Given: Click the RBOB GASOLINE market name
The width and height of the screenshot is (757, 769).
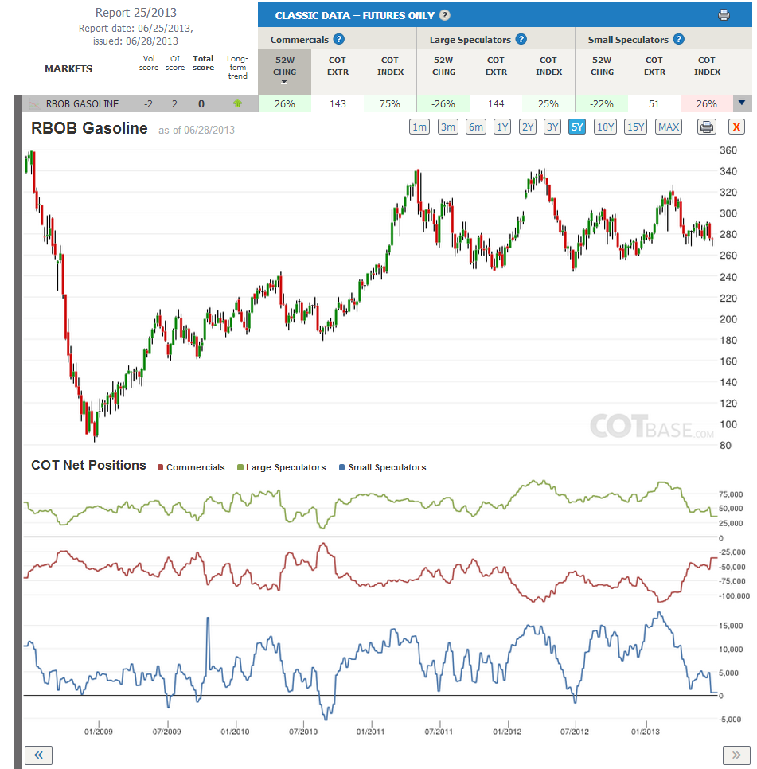Looking at the screenshot, I should click(82, 104).
